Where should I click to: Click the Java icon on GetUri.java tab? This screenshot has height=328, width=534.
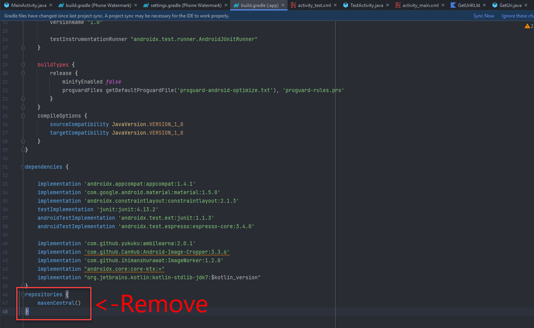tap(494, 5)
